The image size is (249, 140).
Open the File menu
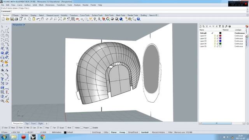[3, 5]
